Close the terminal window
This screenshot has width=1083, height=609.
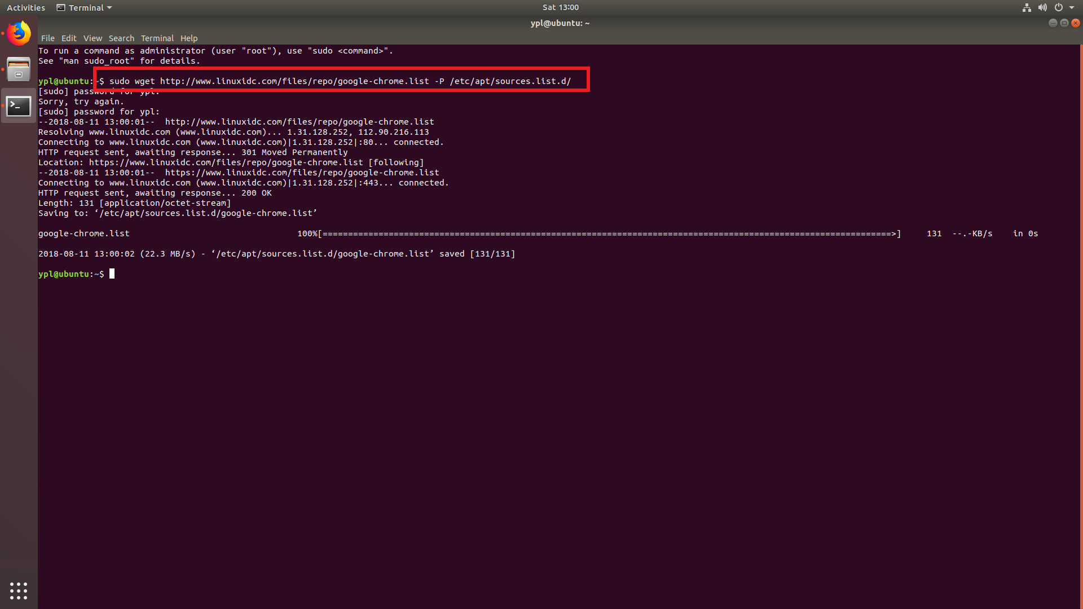click(1076, 23)
